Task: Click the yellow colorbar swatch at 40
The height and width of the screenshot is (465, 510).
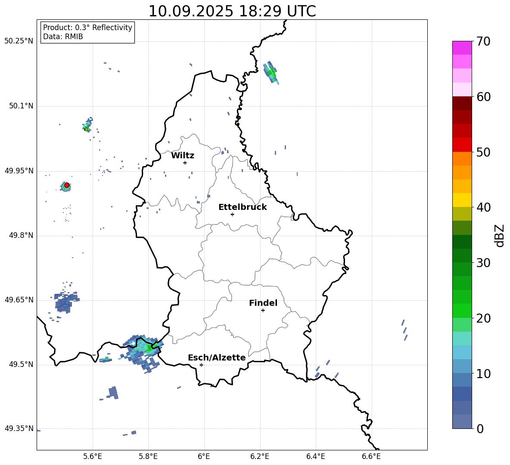Action: pos(462,200)
